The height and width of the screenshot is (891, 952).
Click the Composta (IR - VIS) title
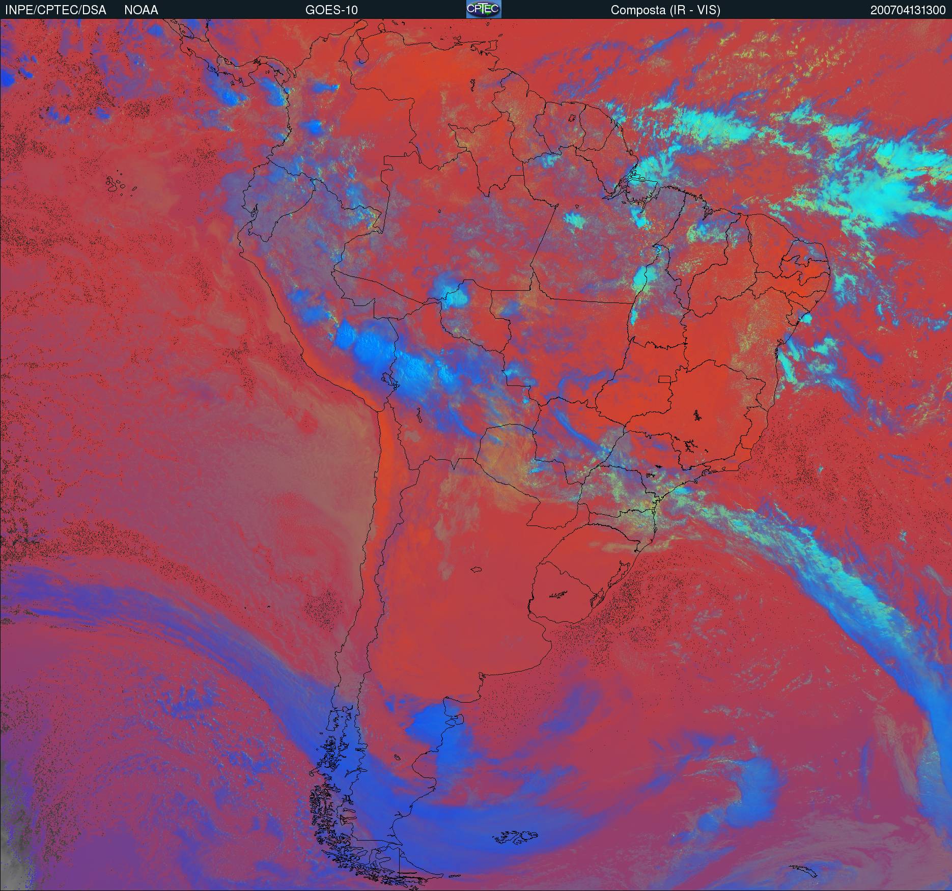point(665,10)
